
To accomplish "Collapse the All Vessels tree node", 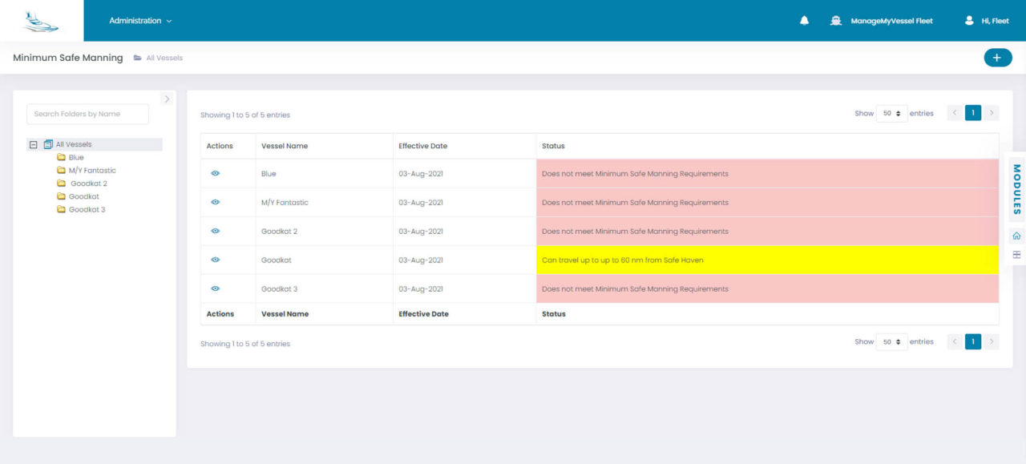I will point(33,145).
